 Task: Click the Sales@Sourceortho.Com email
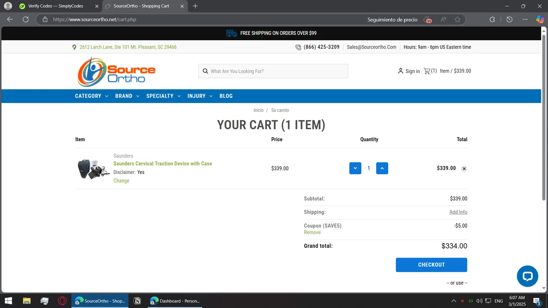click(372, 47)
